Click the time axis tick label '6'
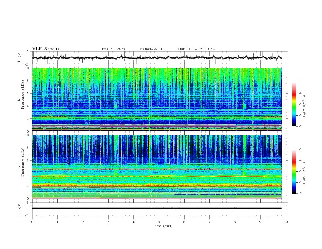 point(184,222)
